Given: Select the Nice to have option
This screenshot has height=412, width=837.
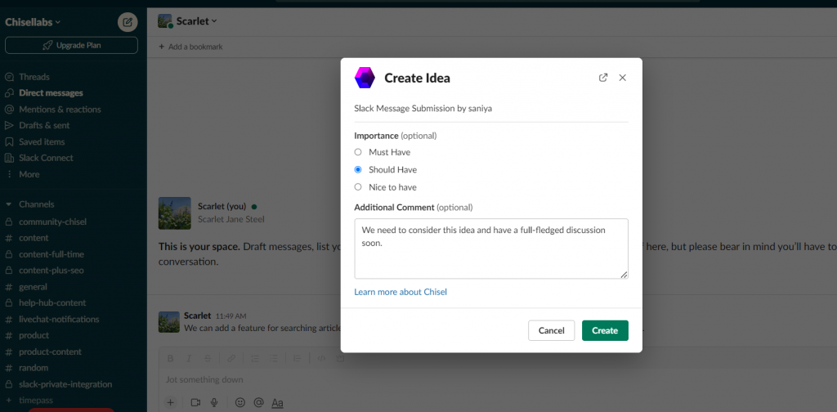Looking at the screenshot, I should pos(358,187).
